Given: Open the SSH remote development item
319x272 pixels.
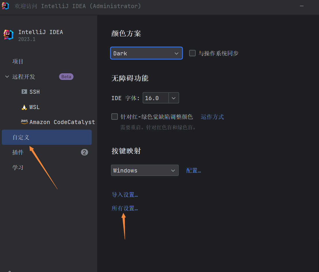Looking at the screenshot, I should (35, 92).
